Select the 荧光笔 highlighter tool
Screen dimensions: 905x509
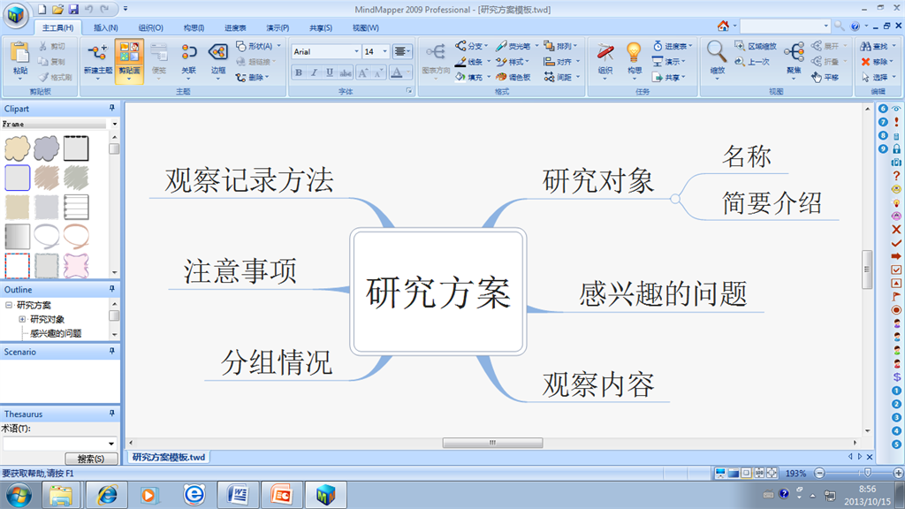click(x=513, y=46)
